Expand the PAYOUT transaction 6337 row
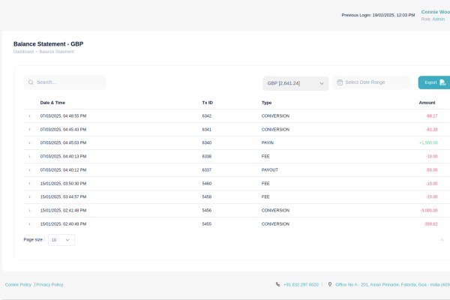Image resolution: width=450 pixels, height=300 pixels. point(29,169)
